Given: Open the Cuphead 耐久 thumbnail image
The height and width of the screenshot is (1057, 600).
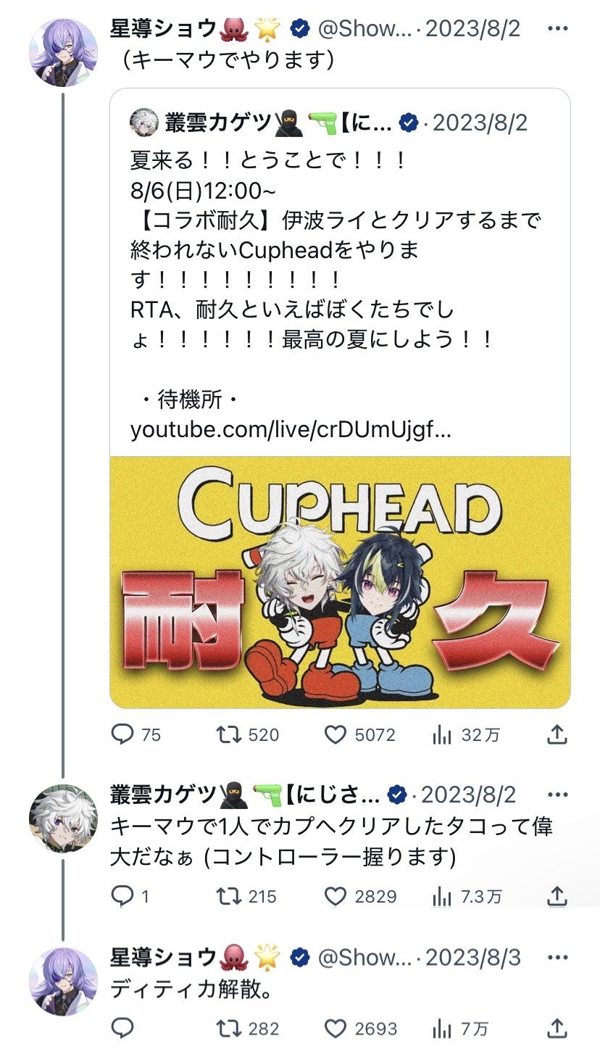Looking at the screenshot, I should tap(340, 582).
